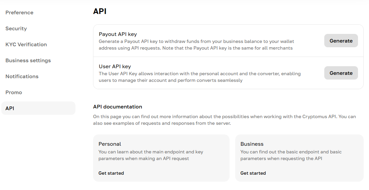This screenshot has height=190, width=369.
Task: Click Get started under Personal
Action: [111, 173]
